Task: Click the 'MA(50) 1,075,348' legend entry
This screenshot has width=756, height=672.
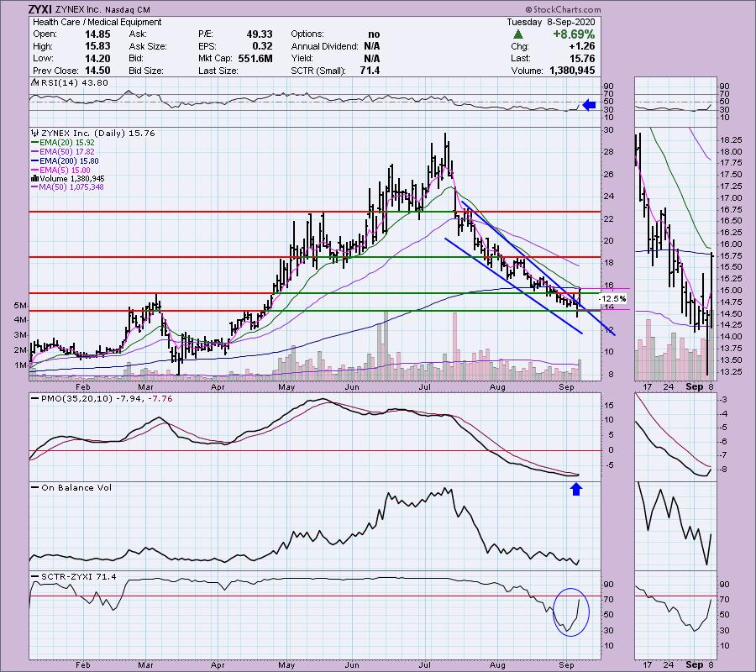Action: coord(71,187)
